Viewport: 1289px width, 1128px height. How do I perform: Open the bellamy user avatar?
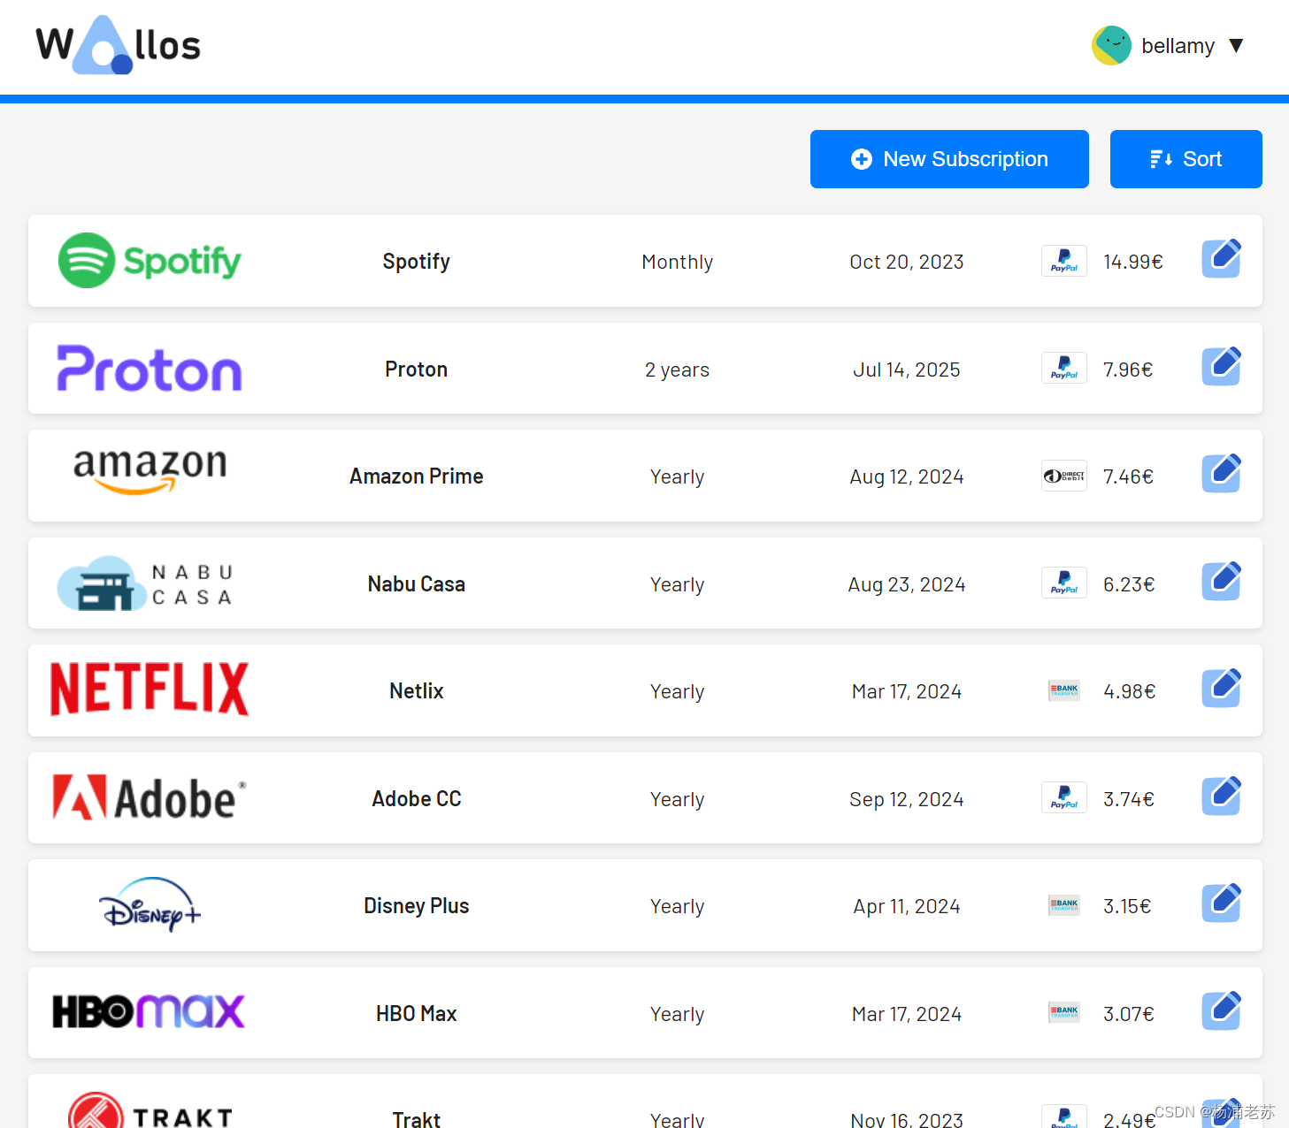pyautogui.click(x=1111, y=45)
